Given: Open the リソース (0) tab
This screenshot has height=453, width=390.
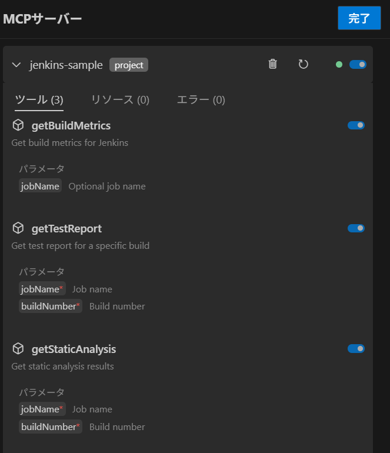Looking at the screenshot, I should (x=120, y=100).
